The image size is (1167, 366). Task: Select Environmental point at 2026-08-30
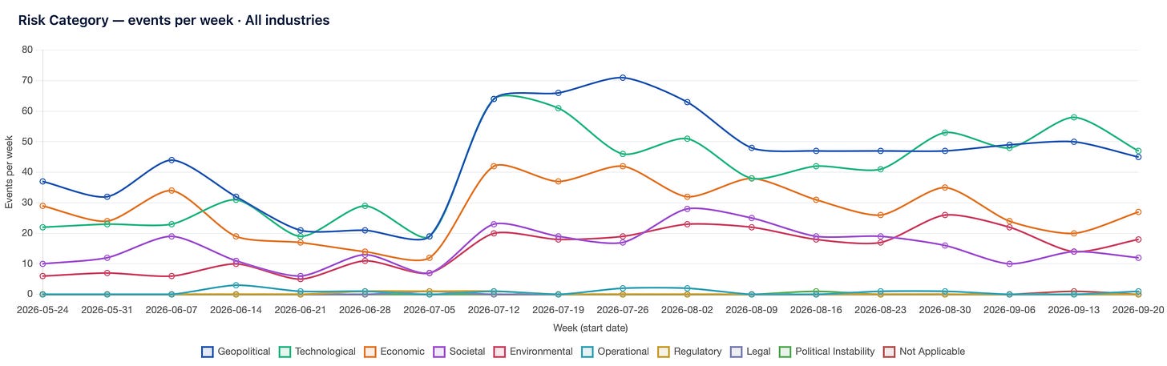point(945,215)
